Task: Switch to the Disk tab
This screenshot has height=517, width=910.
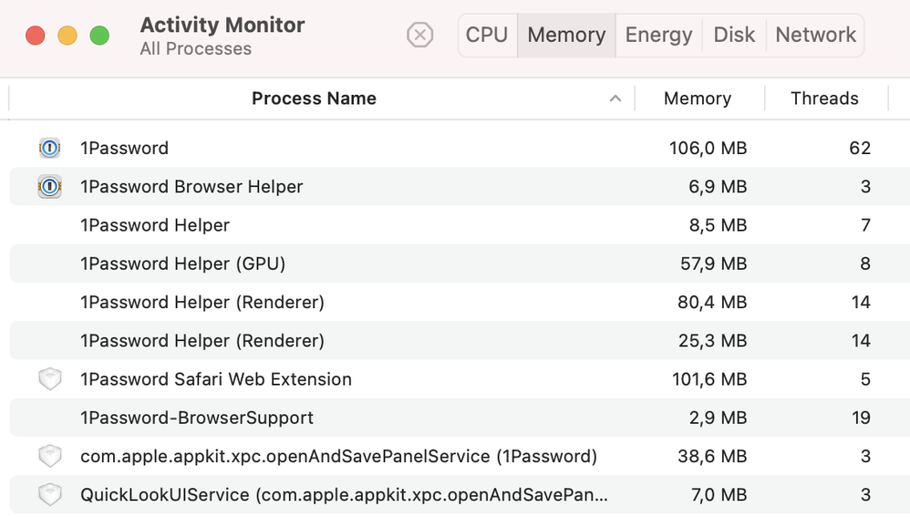Action: click(x=734, y=36)
